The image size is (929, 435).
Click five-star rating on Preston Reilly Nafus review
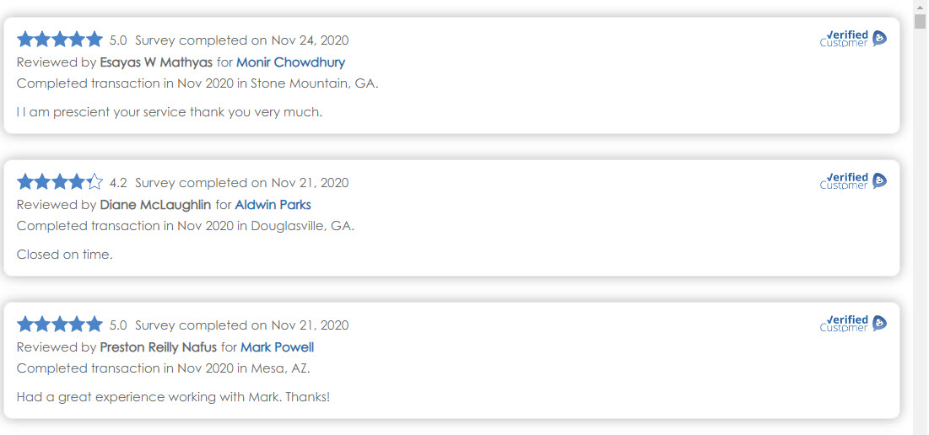(60, 325)
